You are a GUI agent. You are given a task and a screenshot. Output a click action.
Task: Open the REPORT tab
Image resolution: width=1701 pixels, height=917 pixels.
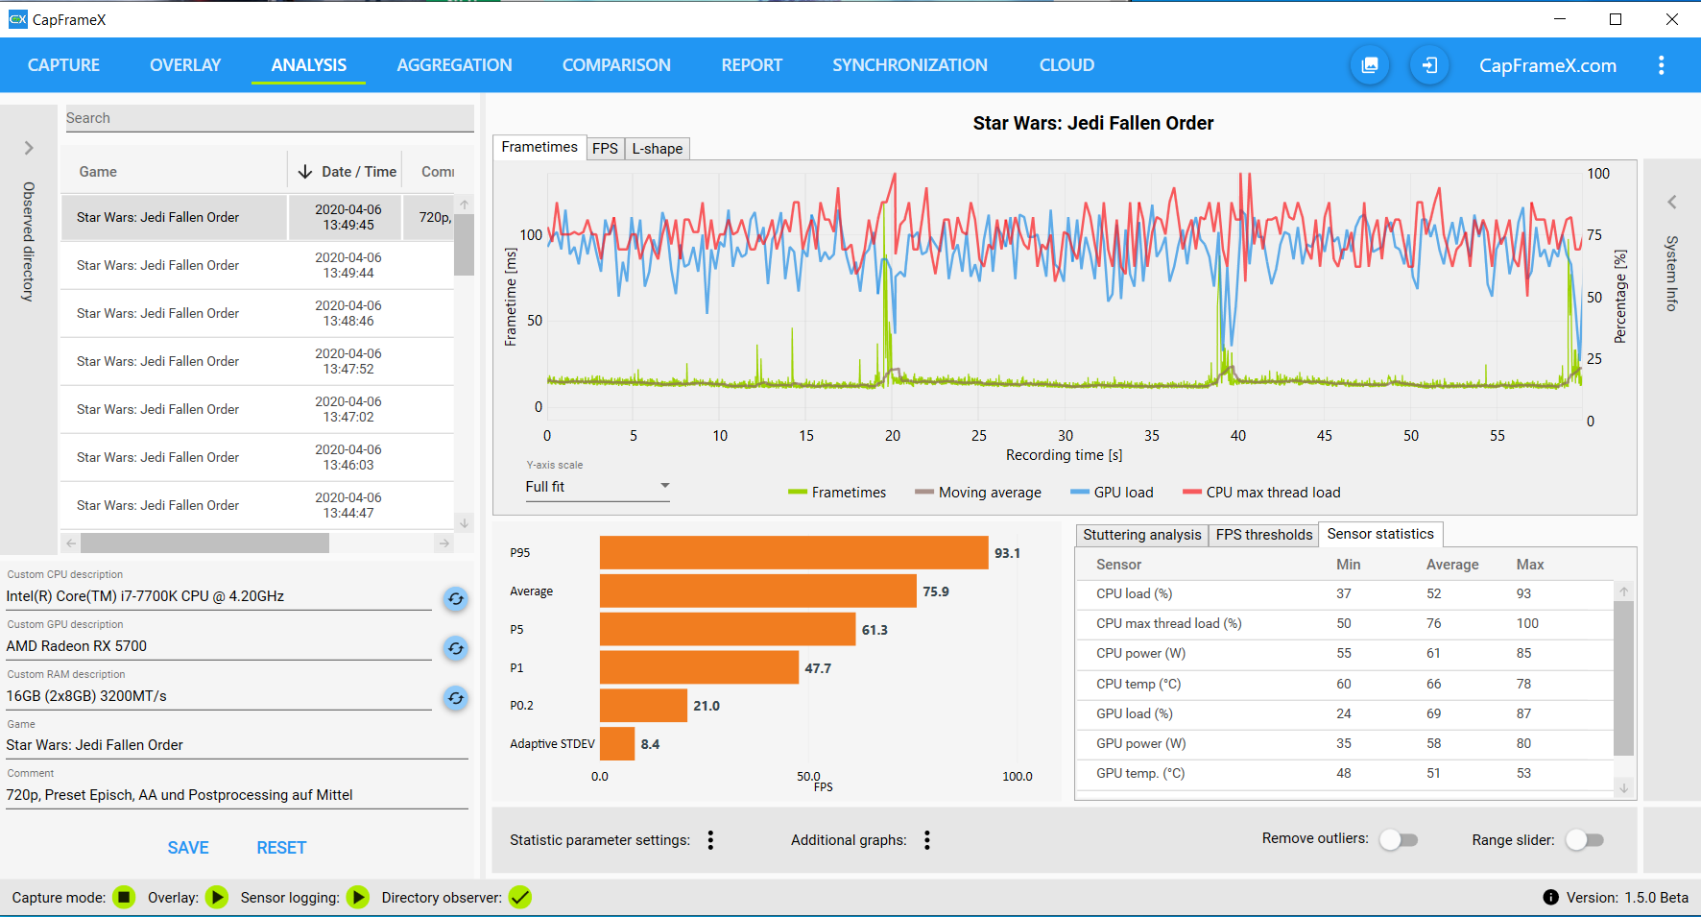(x=752, y=65)
